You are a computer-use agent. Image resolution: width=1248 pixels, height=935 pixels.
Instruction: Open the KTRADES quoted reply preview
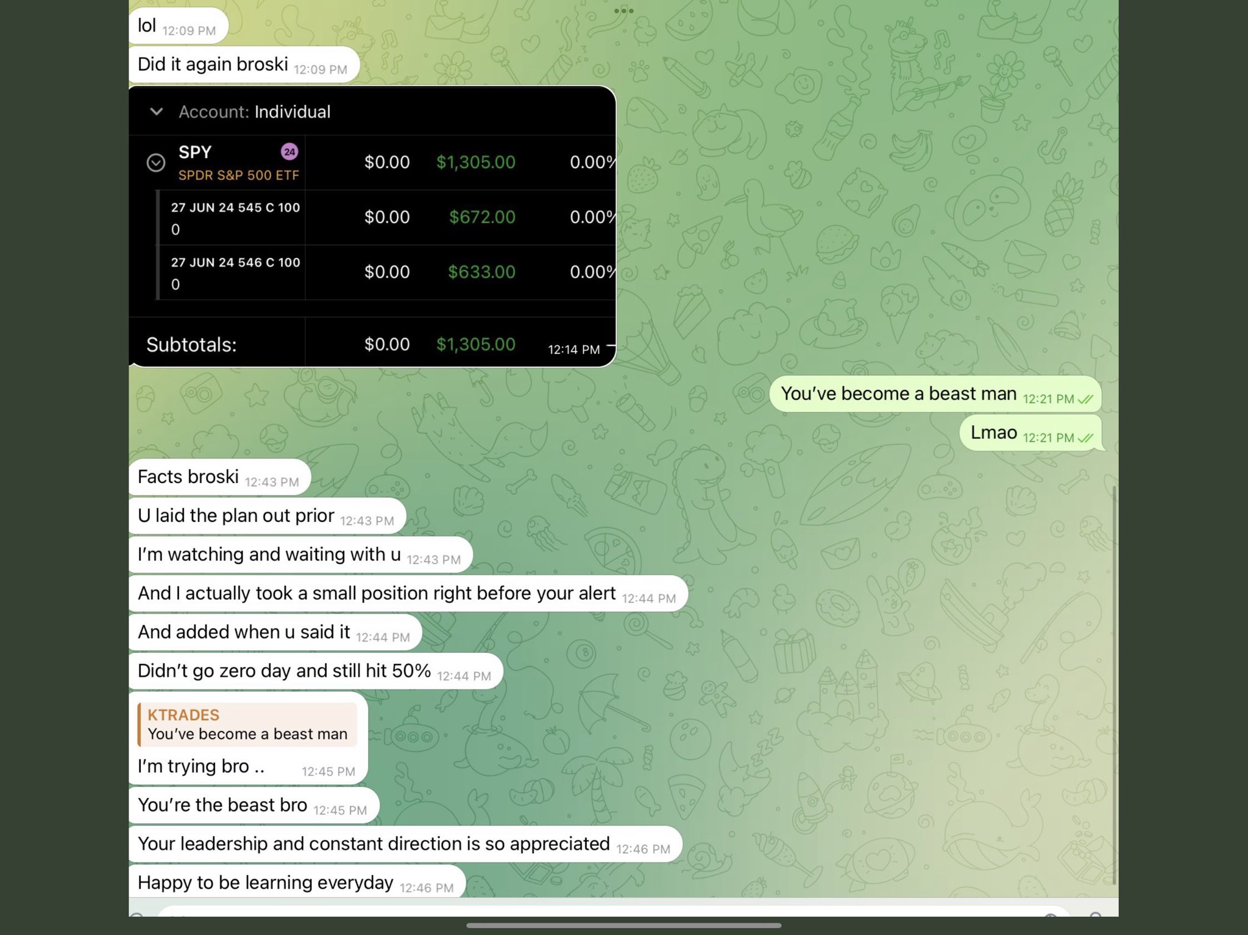pyautogui.click(x=247, y=724)
